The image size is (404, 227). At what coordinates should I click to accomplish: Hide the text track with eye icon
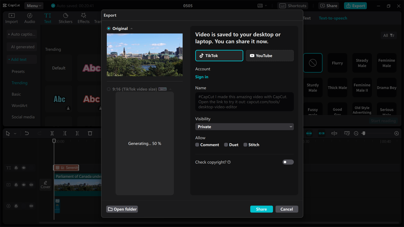click(24, 168)
